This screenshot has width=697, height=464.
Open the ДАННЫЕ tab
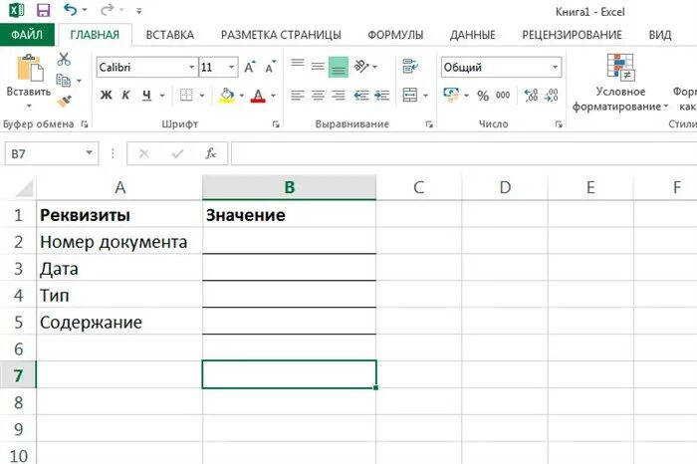pyautogui.click(x=473, y=35)
